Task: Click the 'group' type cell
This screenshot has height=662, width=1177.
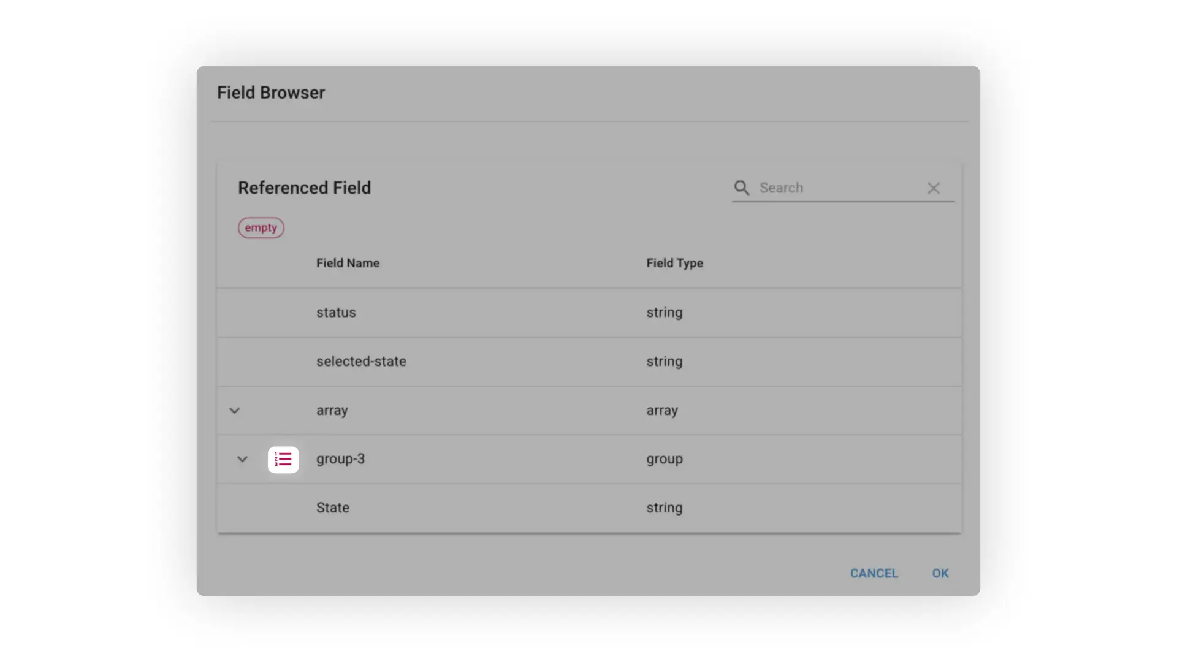Action: tap(664, 459)
